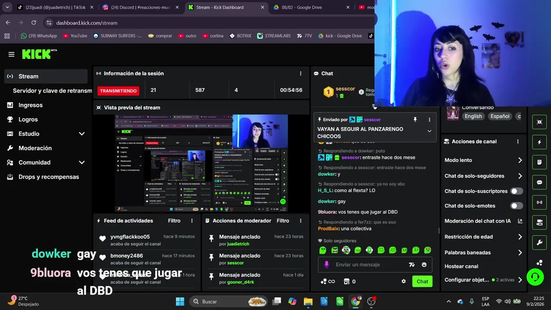
Task: Open the emoji smiley picker in message box
Action: [x=424, y=265]
